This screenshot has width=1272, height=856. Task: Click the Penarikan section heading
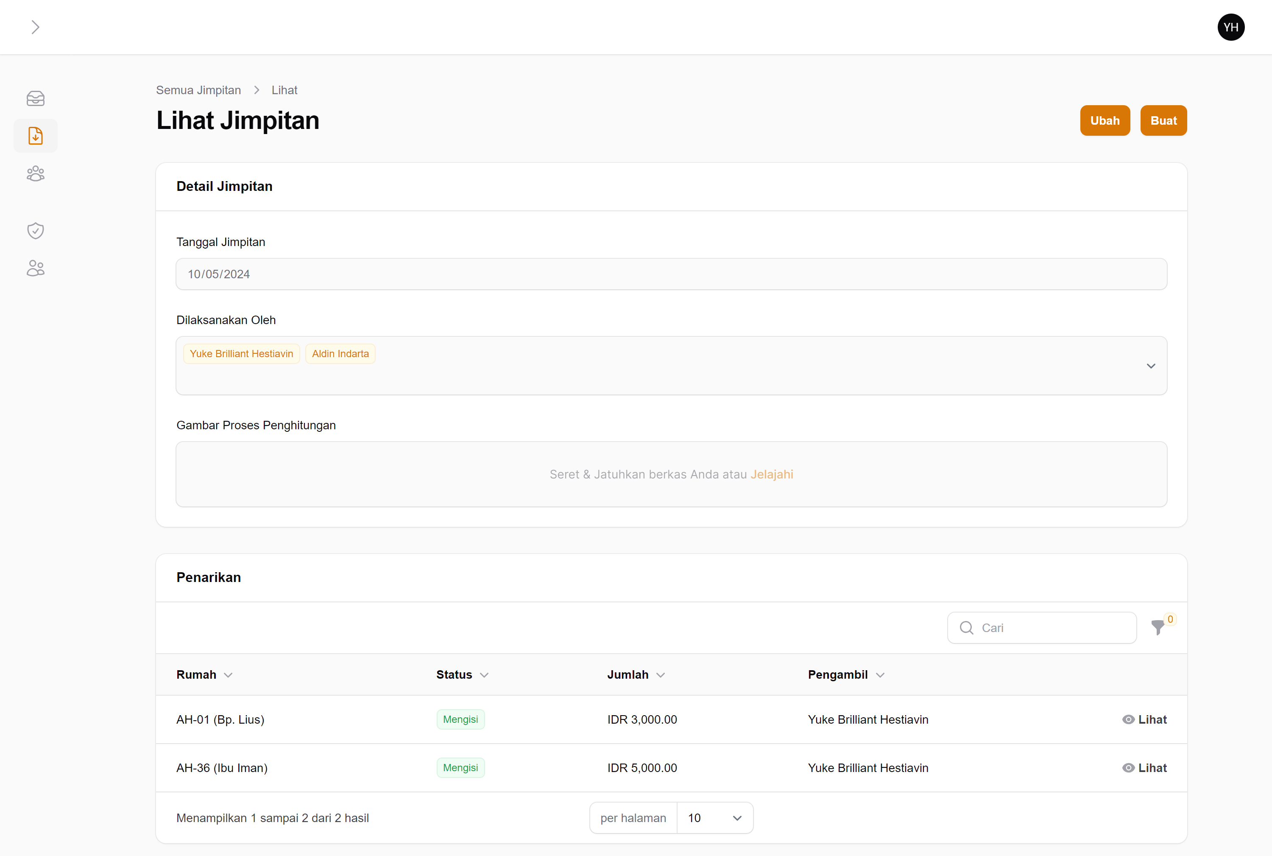(209, 578)
